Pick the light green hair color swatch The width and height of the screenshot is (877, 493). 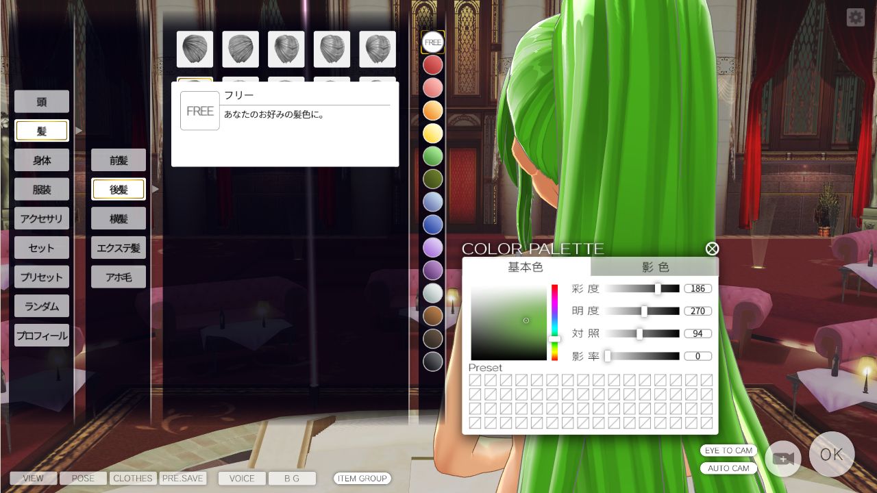coord(433,156)
